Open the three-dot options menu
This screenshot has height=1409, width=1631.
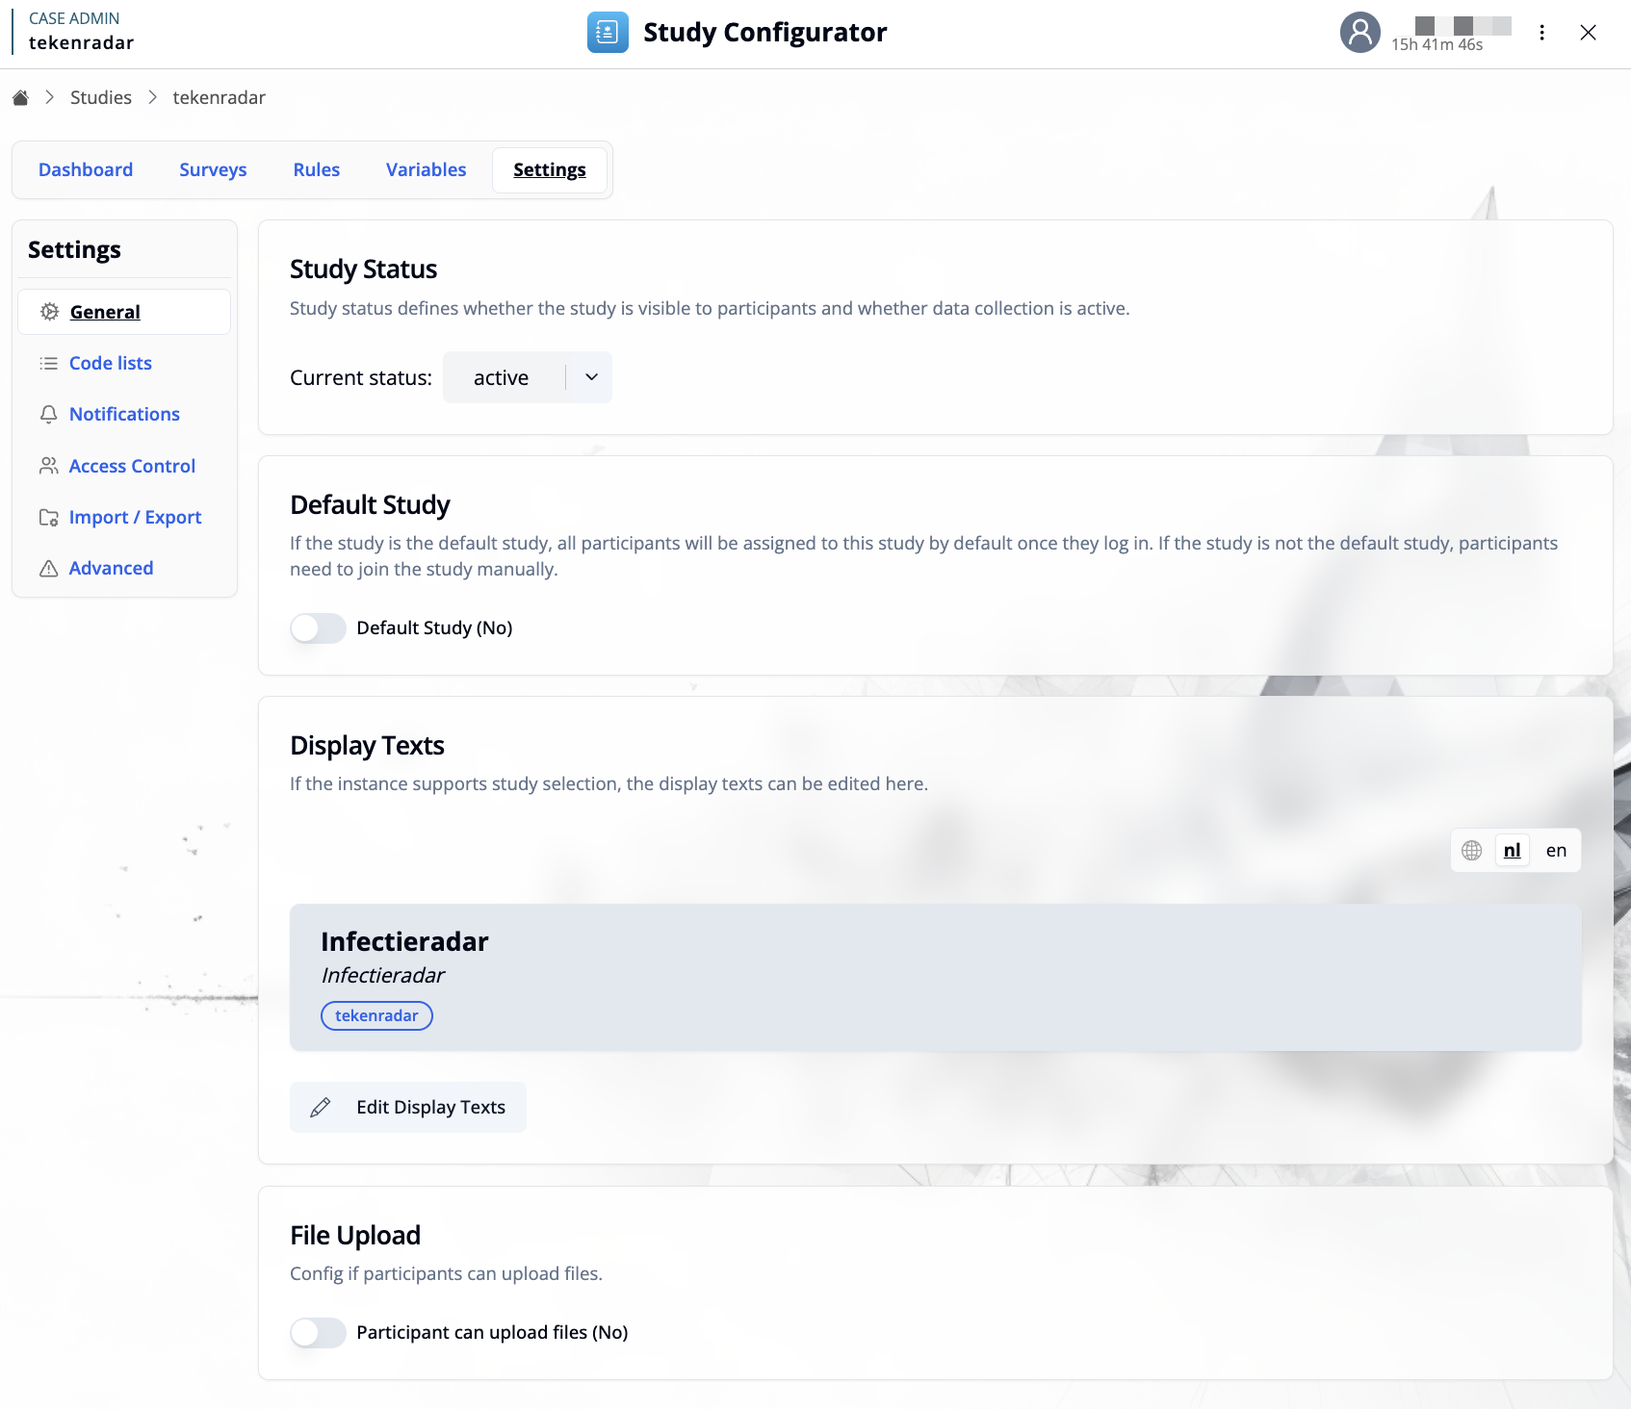coord(1541,33)
